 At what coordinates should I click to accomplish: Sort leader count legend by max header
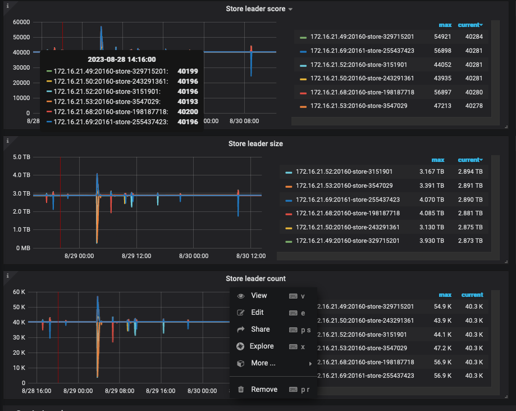click(445, 295)
